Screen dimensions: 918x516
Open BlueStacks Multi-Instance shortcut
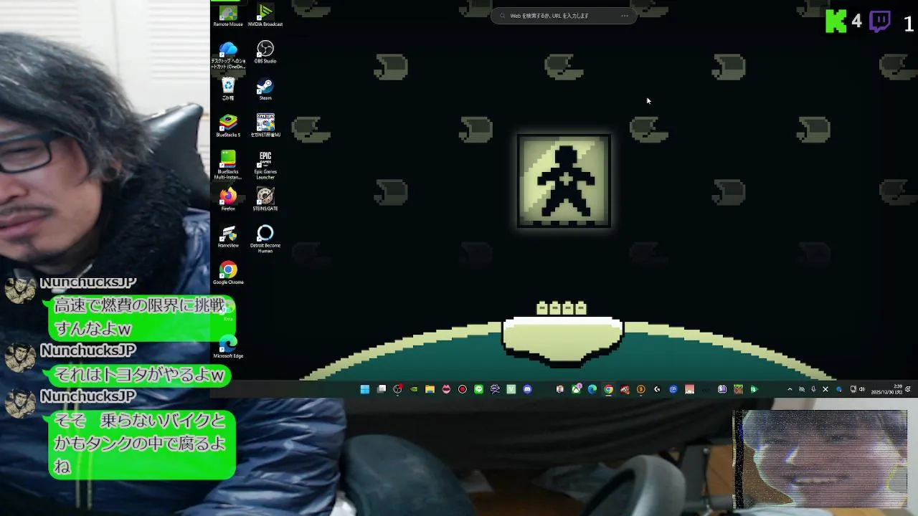[228, 164]
